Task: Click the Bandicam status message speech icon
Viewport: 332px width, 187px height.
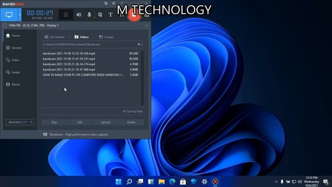Action: [45, 135]
